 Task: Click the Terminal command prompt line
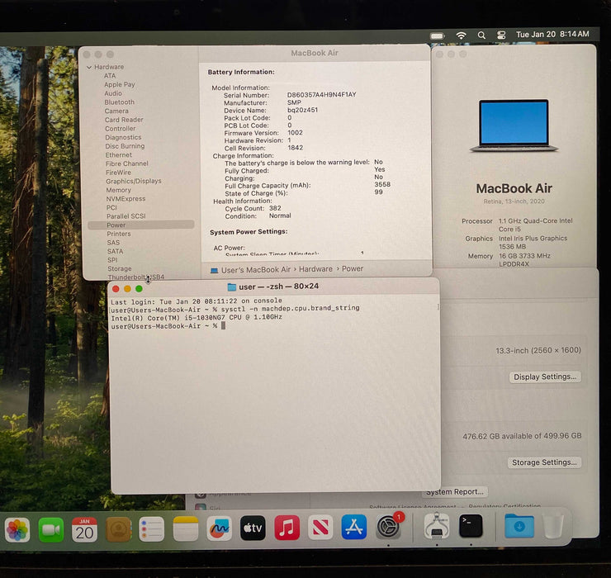click(x=168, y=326)
